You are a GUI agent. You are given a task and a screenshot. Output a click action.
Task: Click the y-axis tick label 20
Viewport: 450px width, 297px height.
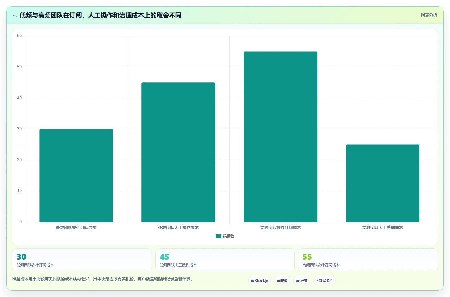pyautogui.click(x=19, y=160)
